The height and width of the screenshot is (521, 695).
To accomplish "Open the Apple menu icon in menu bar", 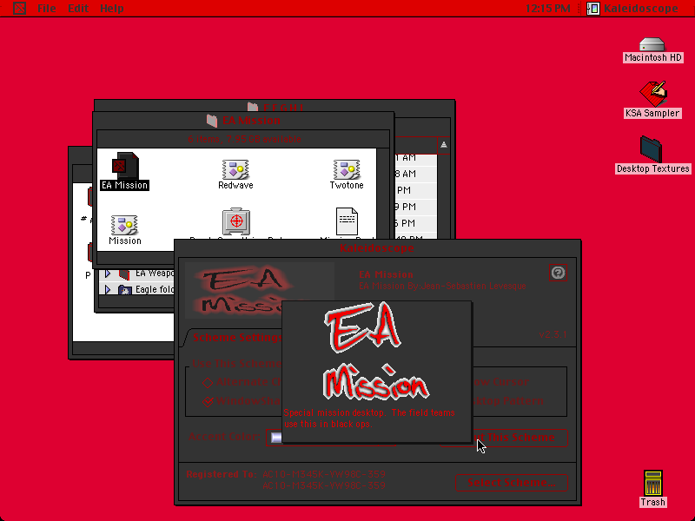I will (x=19, y=8).
